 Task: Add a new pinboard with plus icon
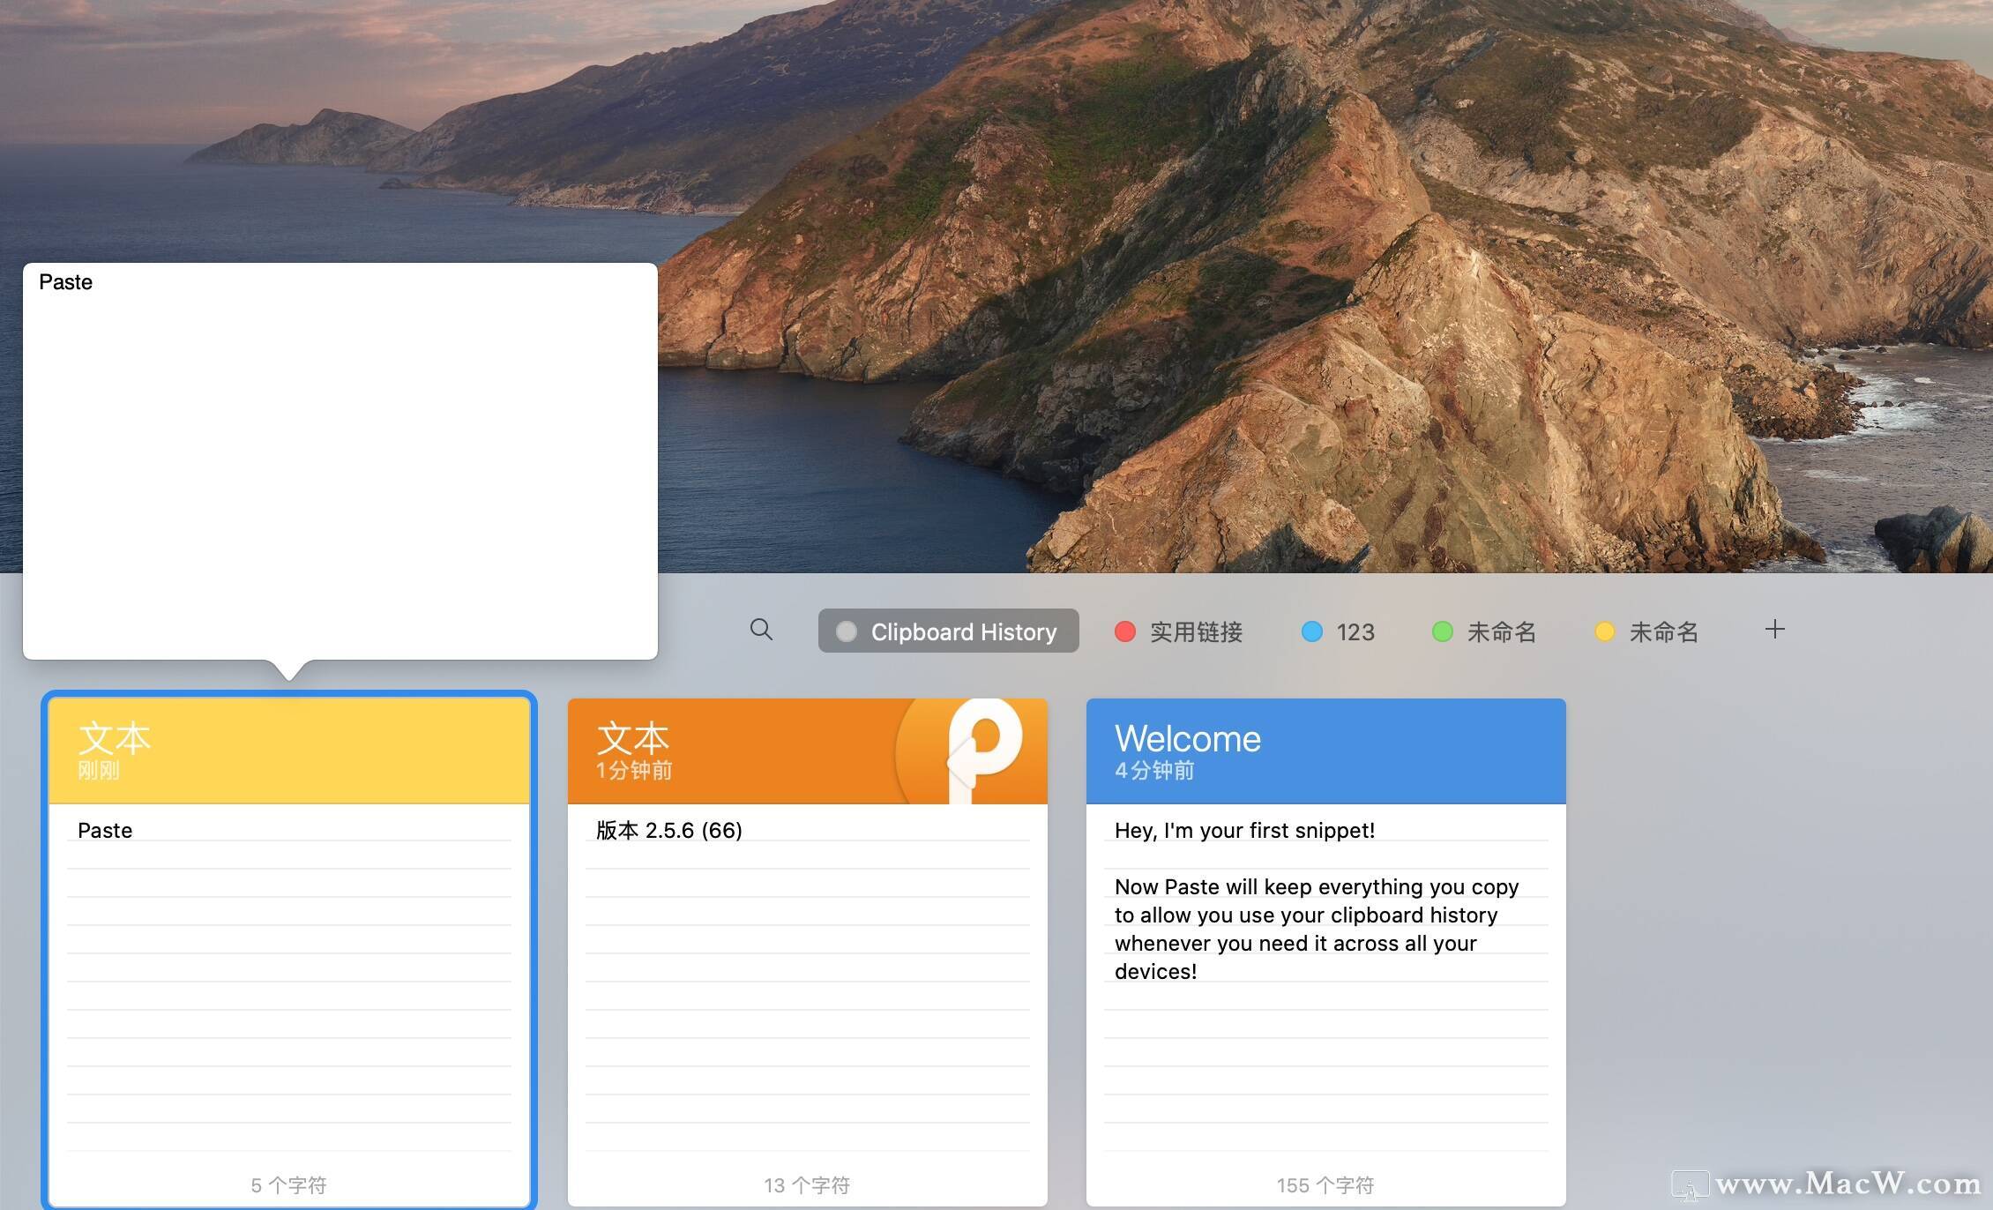(x=1775, y=630)
